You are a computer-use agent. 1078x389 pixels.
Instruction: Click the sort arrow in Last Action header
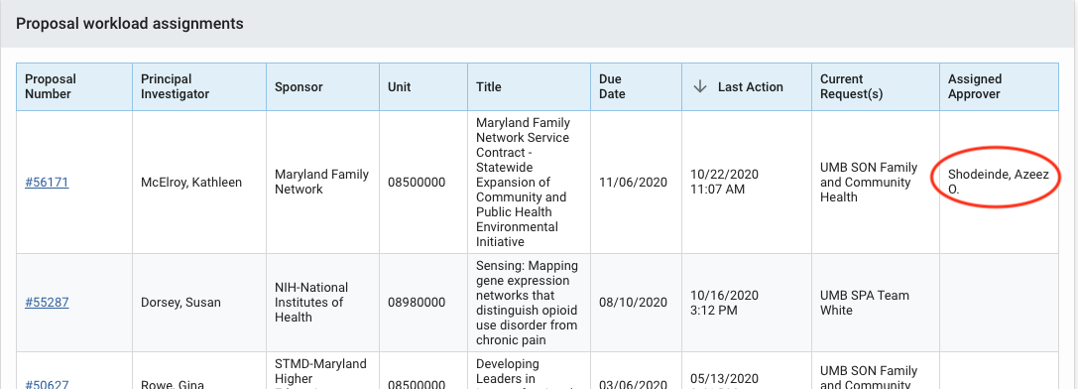(x=700, y=86)
